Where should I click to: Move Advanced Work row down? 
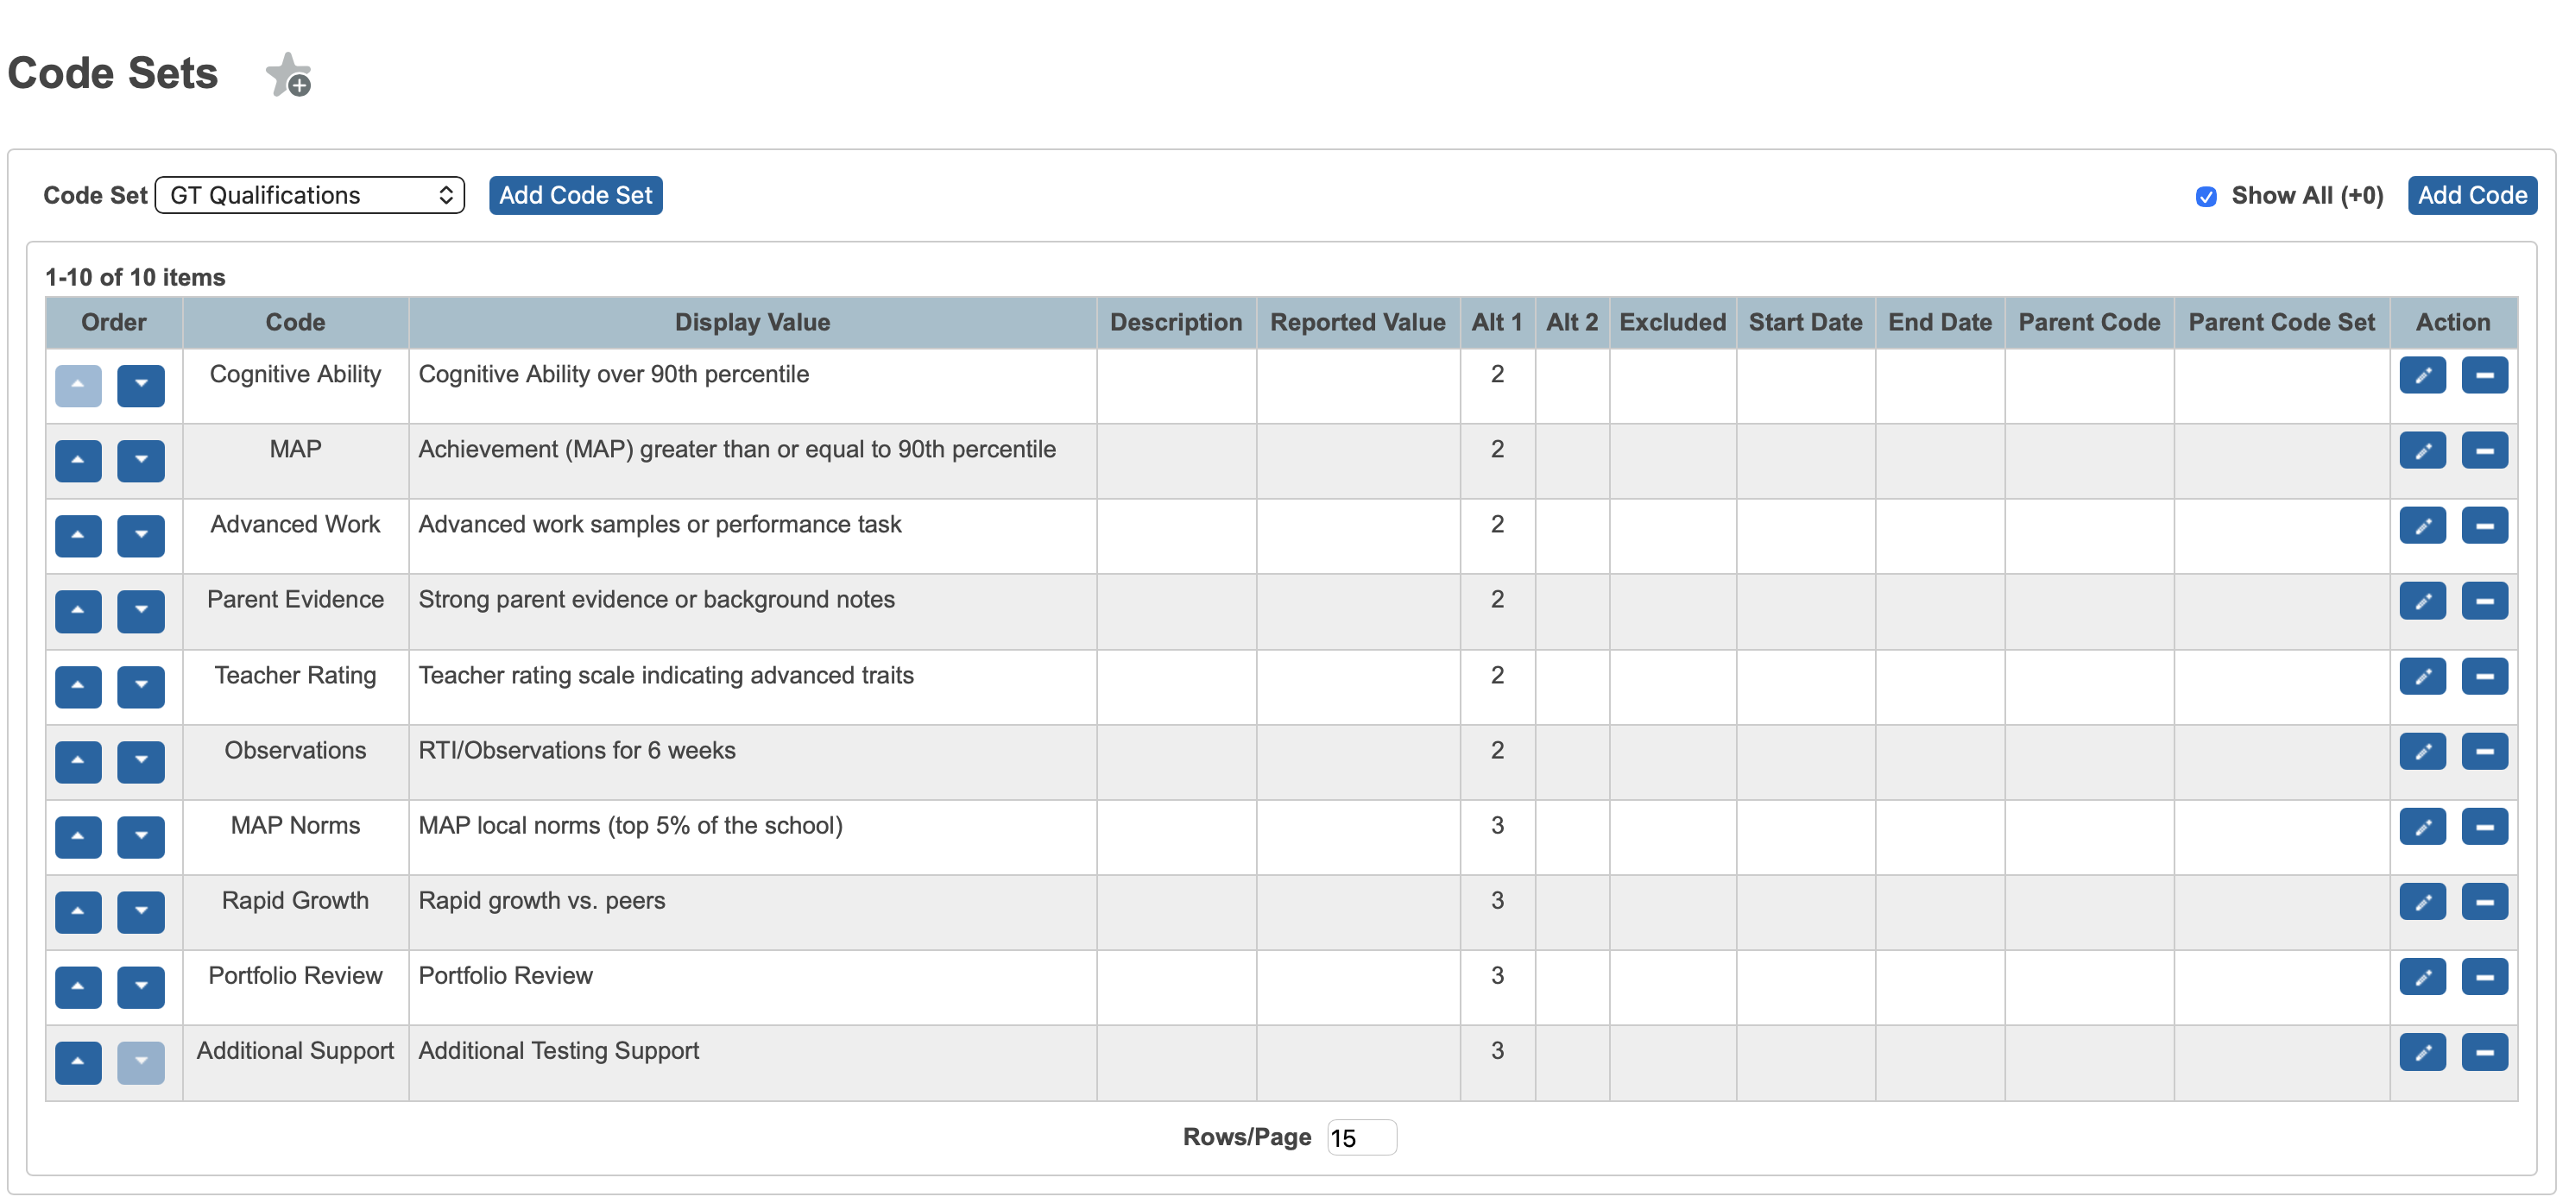(141, 535)
